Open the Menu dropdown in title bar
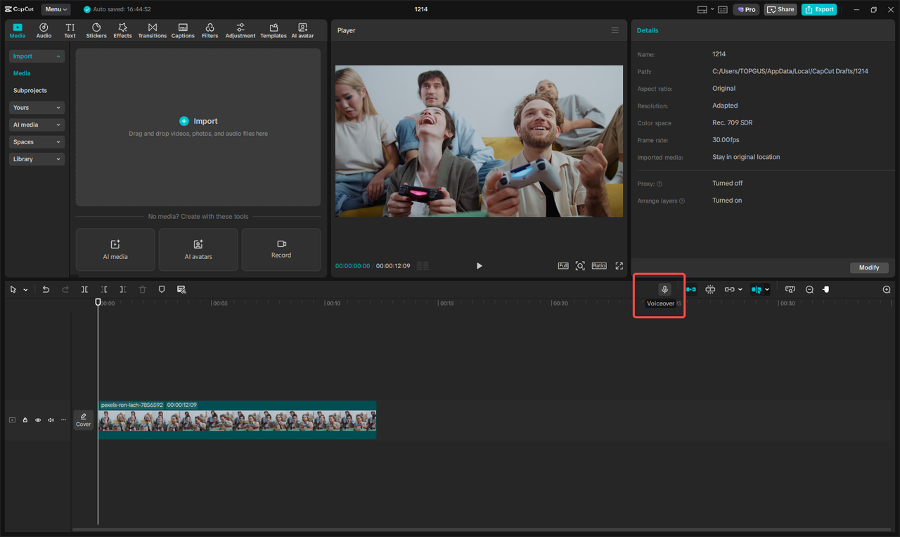The width and height of the screenshot is (900, 537). 56,9
